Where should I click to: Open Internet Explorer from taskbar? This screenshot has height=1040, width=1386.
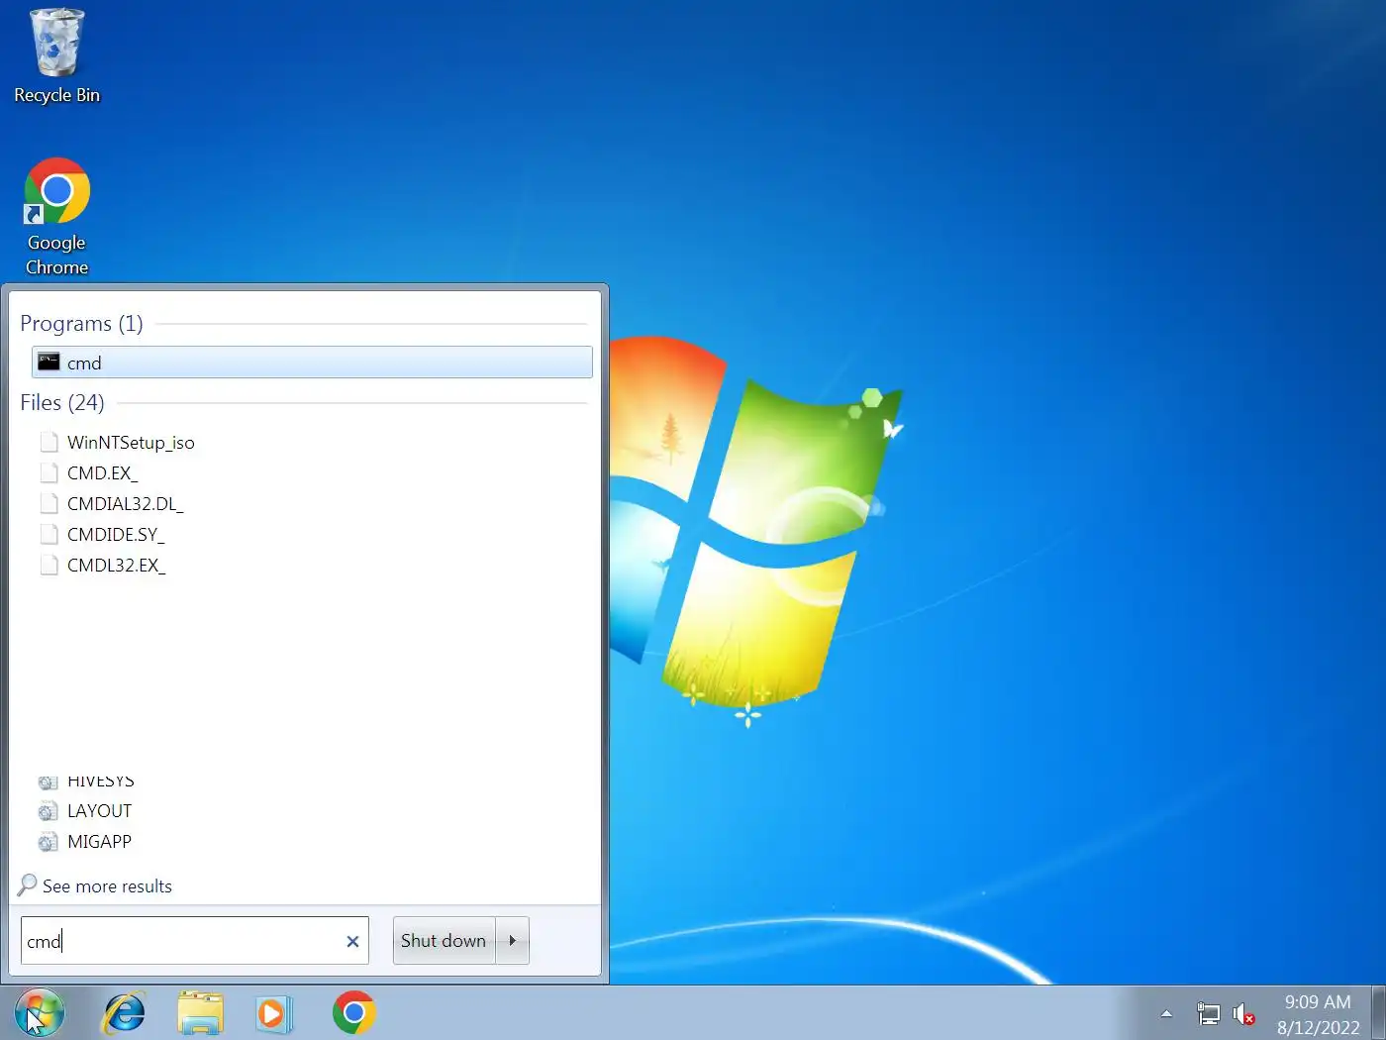(125, 1013)
